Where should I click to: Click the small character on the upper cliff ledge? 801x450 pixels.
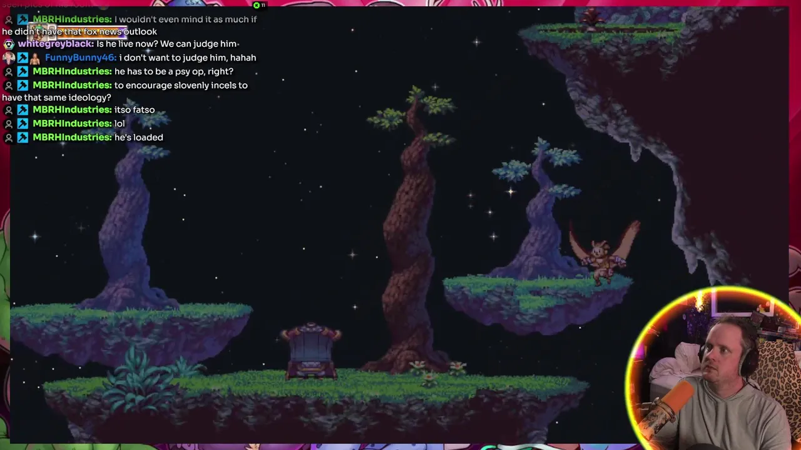[591, 19]
